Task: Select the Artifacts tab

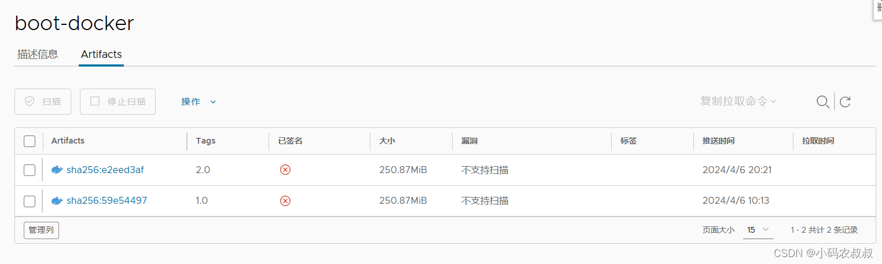Action: (101, 54)
